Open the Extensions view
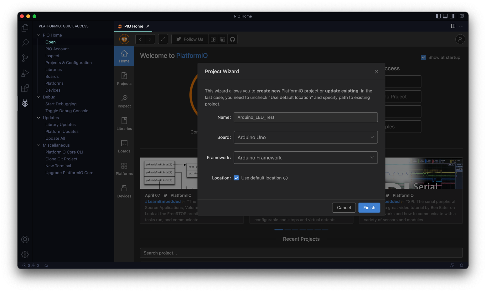 25,88
